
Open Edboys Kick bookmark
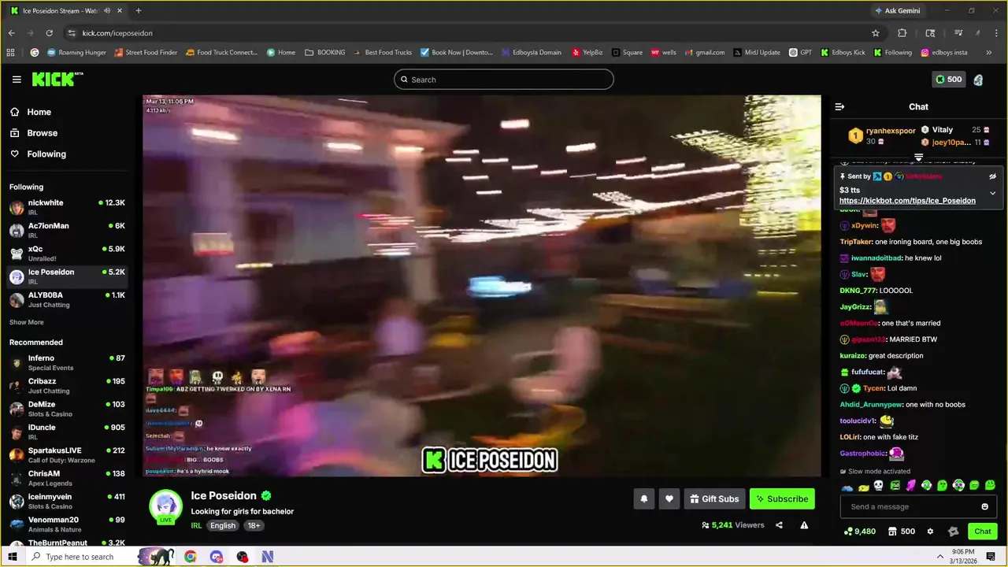tap(843, 53)
